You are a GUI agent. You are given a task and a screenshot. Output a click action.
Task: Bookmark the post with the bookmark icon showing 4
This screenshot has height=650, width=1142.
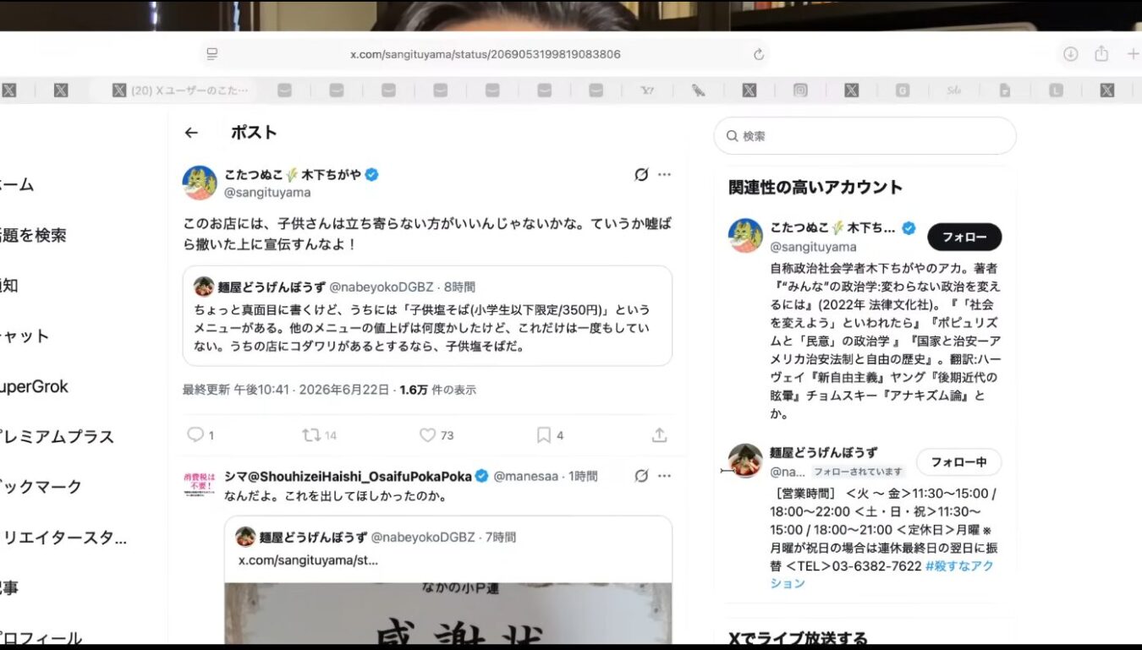click(550, 435)
